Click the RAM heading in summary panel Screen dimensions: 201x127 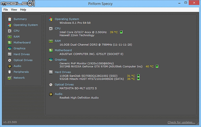click(x=58, y=41)
